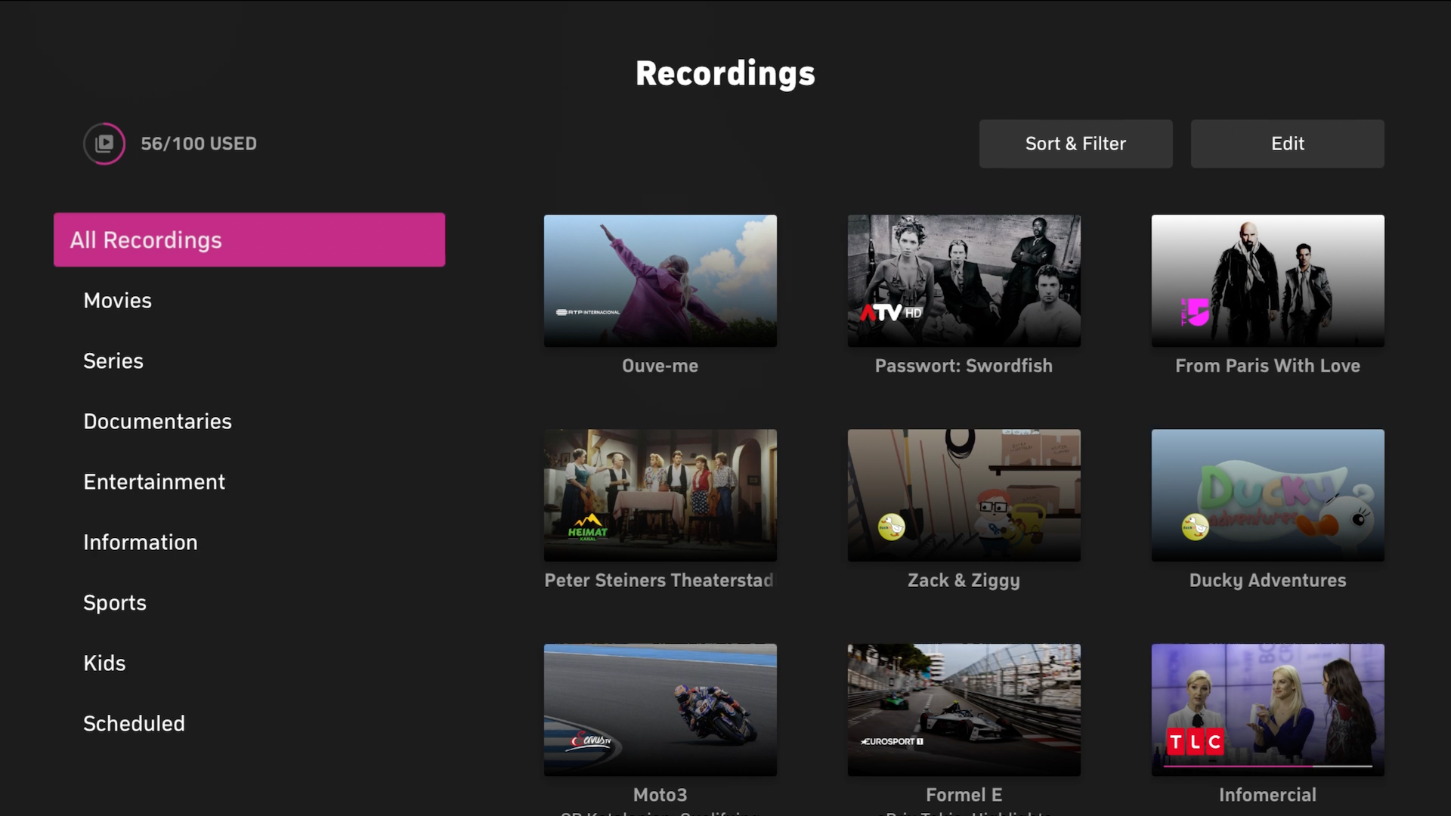Click the duck channel logo on Zack & Ziggy
This screenshot has width=1451, height=816.
892,527
